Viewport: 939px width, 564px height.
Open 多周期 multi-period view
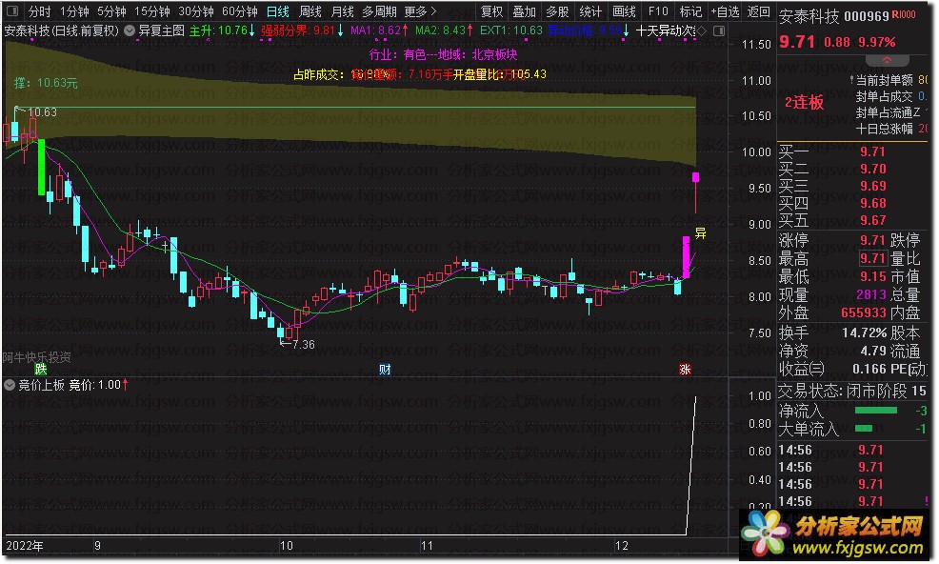(x=379, y=11)
